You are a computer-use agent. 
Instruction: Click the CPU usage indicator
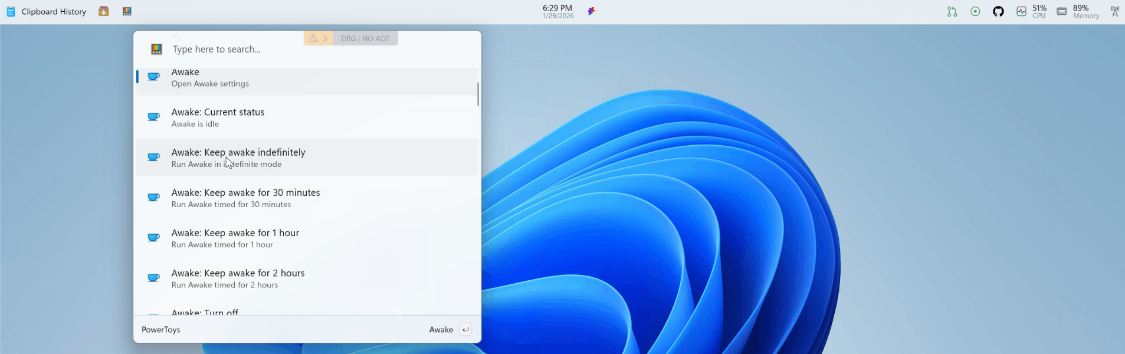tap(1032, 12)
